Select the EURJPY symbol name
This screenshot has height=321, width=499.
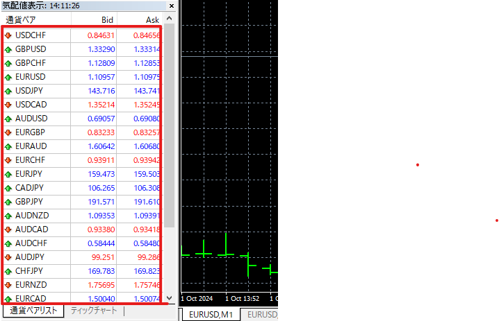tap(28, 174)
